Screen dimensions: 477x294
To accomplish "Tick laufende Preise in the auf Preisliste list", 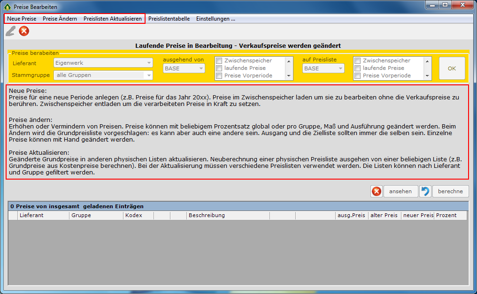I will [357, 68].
